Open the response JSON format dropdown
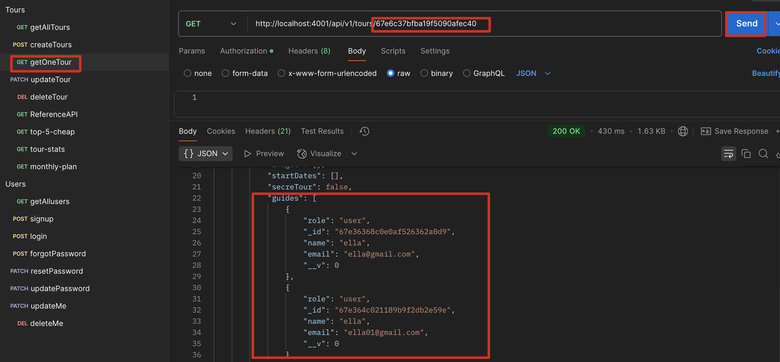The width and height of the screenshot is (780, 362). coord(206,154)
